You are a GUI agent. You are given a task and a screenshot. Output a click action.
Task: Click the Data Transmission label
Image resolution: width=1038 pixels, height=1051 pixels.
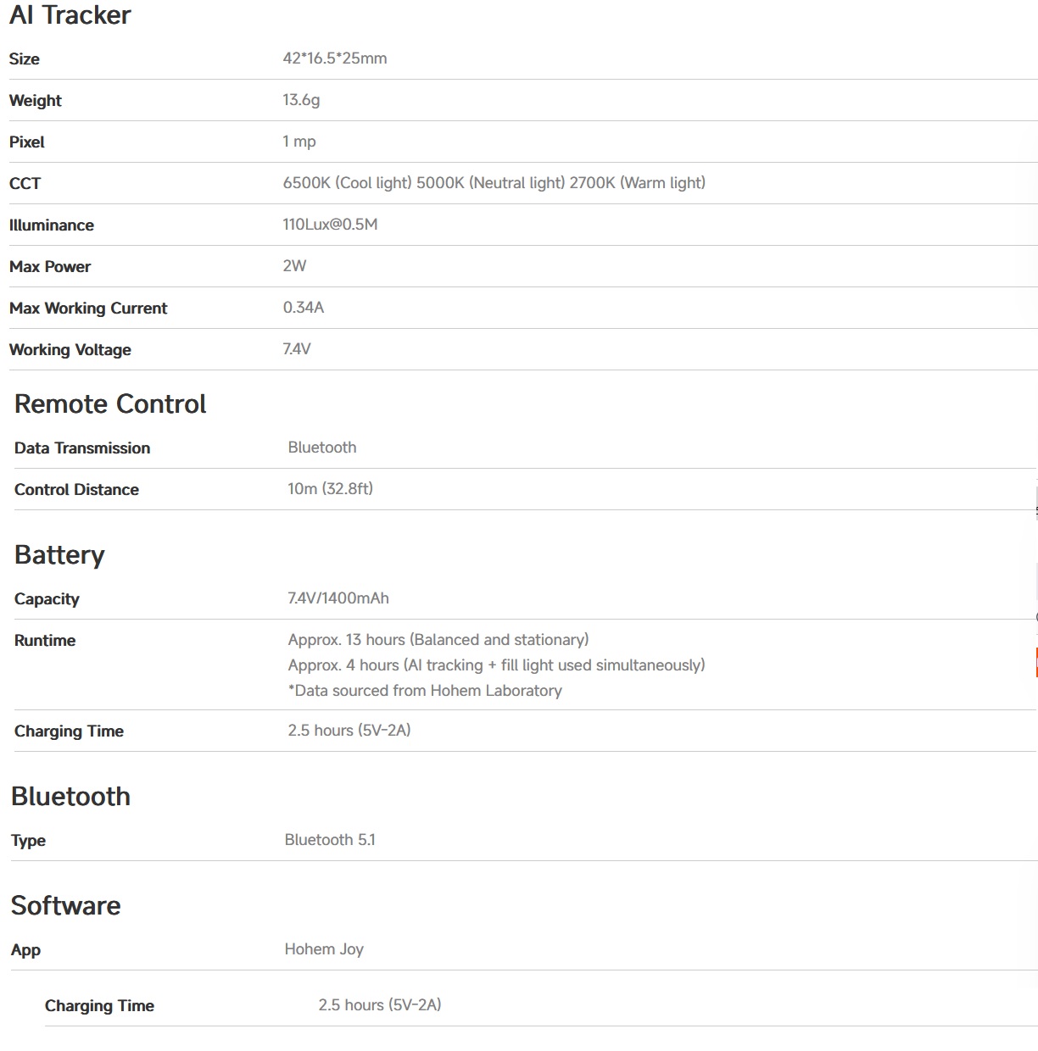82,448
